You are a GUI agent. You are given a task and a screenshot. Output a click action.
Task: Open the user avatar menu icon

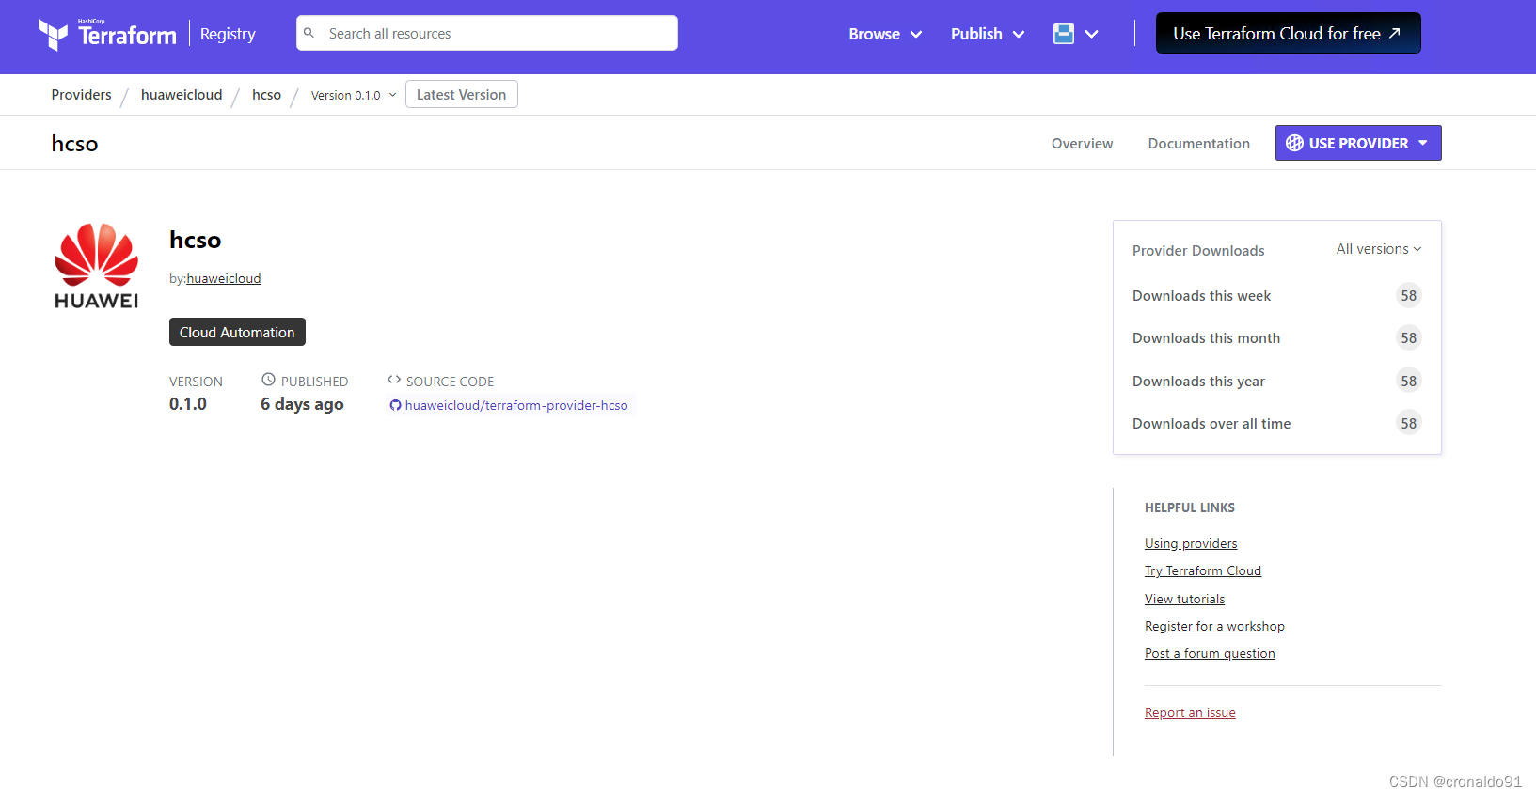[1064, 34]
